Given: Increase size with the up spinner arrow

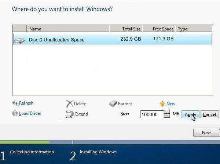Looking at the screenshot, I should point(167,112).
